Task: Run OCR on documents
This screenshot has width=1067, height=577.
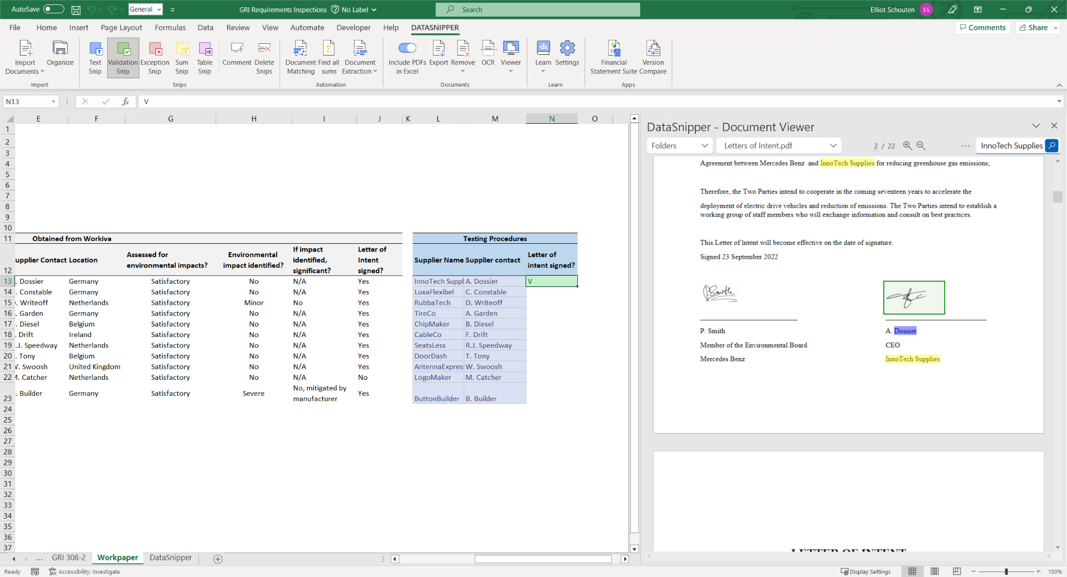Action: coord(488,53)
